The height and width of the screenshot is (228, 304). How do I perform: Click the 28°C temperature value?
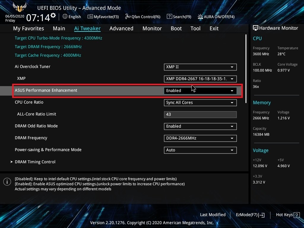point(281,54)
